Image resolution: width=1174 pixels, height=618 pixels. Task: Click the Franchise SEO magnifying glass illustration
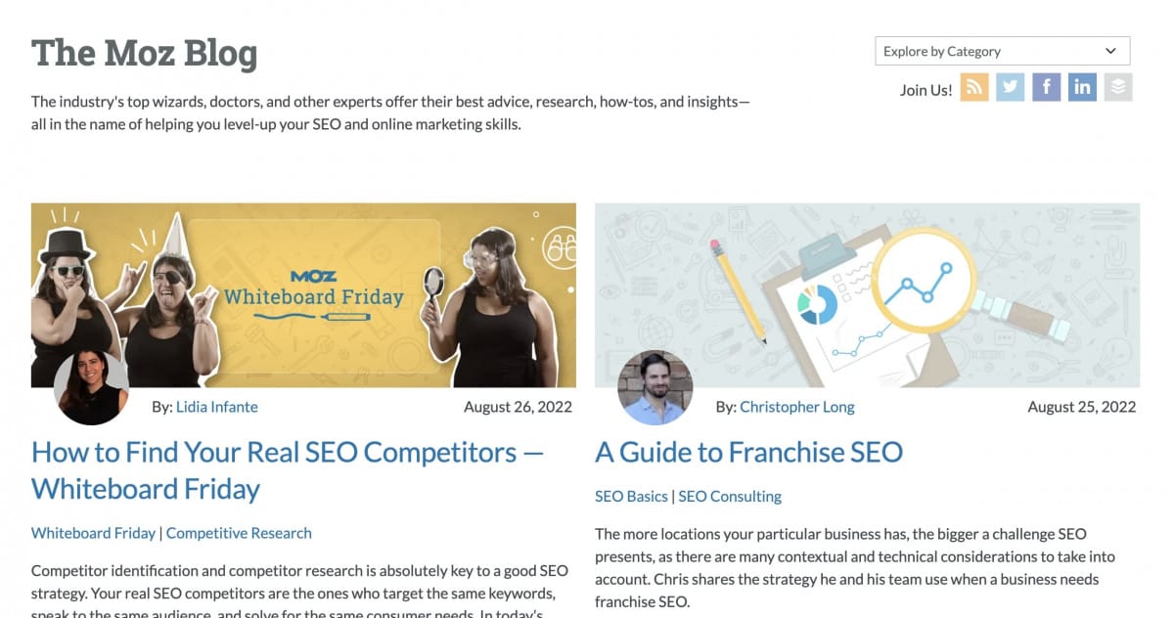926,284
